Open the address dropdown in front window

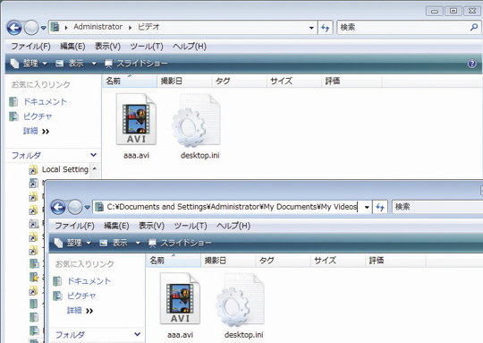click(367, 207)
